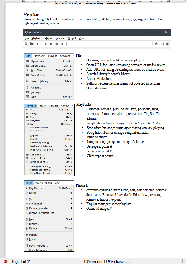Click the bold 'Playback:' heading in document
Viewport: 186px width, 264px height.
(x=84, y=105)
